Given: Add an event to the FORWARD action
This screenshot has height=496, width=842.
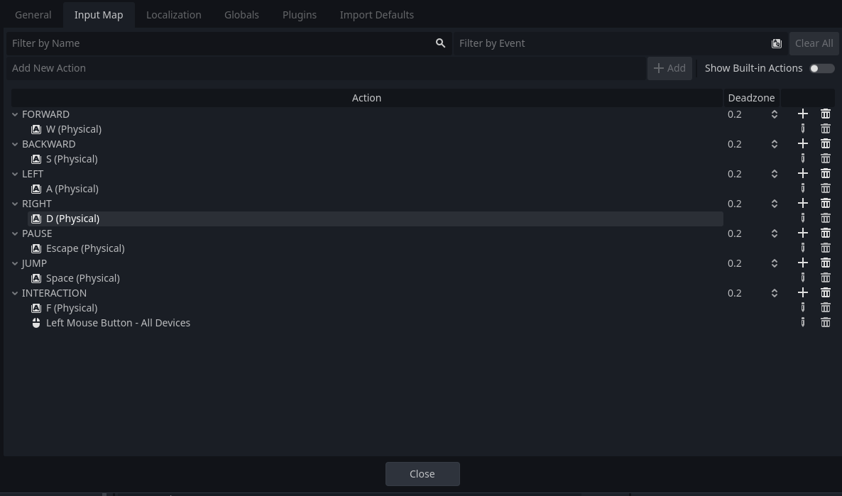Looking at the screenshot, I should pyautogui.click(x=802, y=114).
